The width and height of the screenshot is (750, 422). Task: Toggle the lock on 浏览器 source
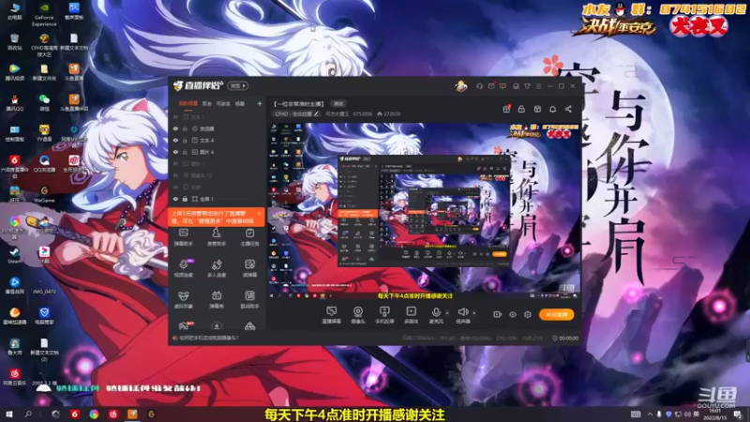tap(185, 128)
